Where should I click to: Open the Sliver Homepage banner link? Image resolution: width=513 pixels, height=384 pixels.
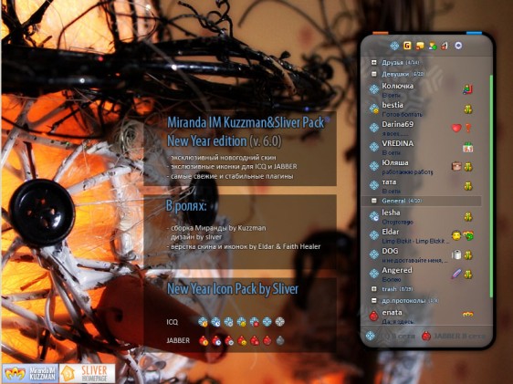tap(88, 373)
